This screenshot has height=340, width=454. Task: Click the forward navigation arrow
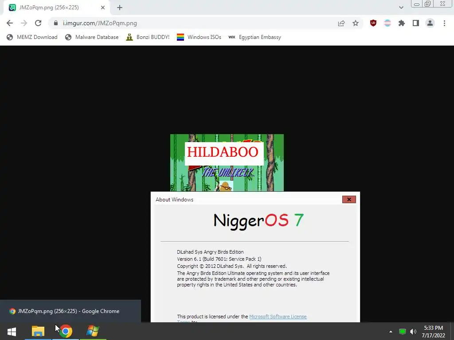[24, 23]
